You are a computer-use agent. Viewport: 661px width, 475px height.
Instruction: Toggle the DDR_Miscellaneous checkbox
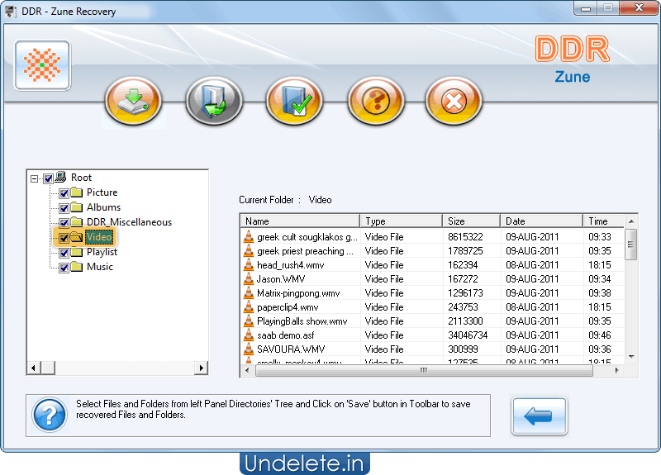coord(64,222)
